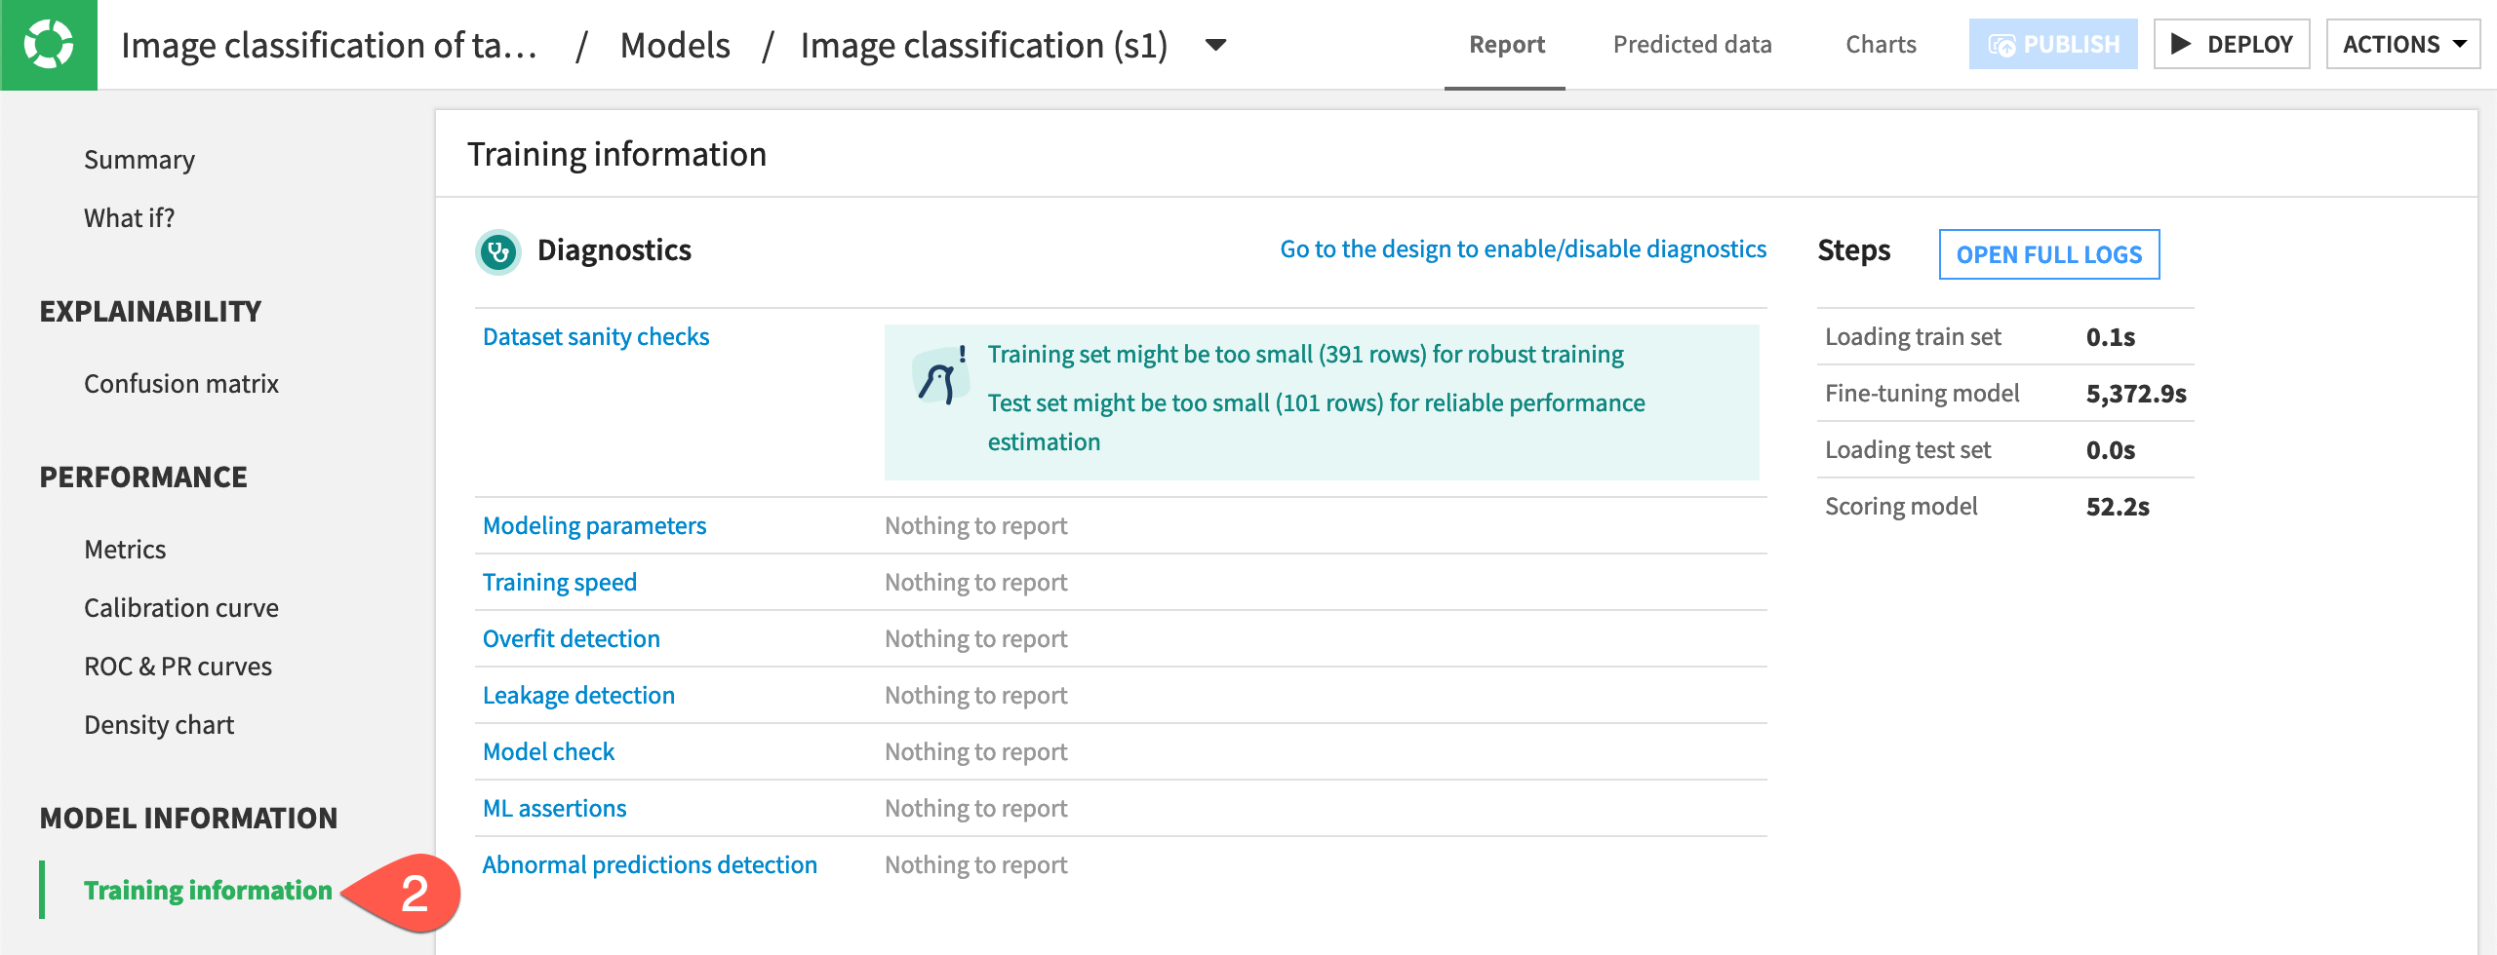
Task: Go to the design to enable/disable diagnostics
Action: pyautogui.click(x=1522, y=248)
